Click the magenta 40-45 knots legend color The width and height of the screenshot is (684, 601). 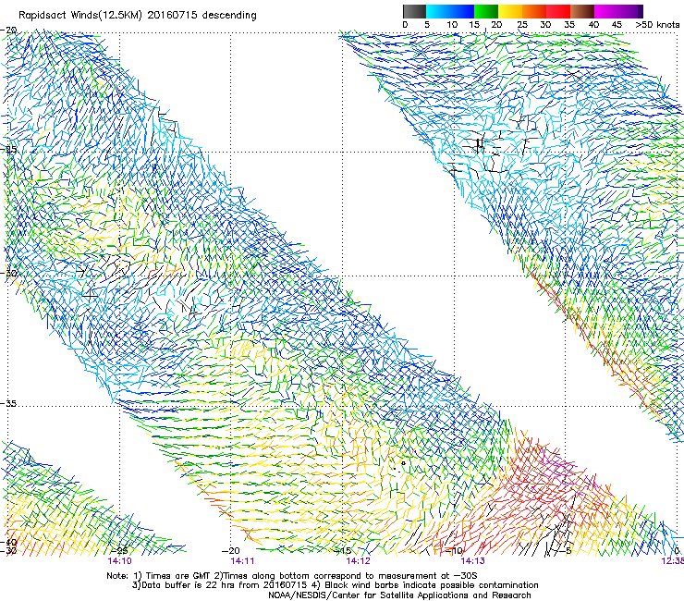point(606,11)
